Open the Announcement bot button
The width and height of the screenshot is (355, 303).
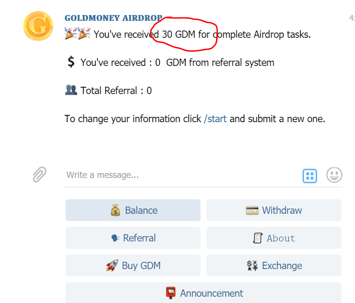pyautogui.click(x=203, y=293)
